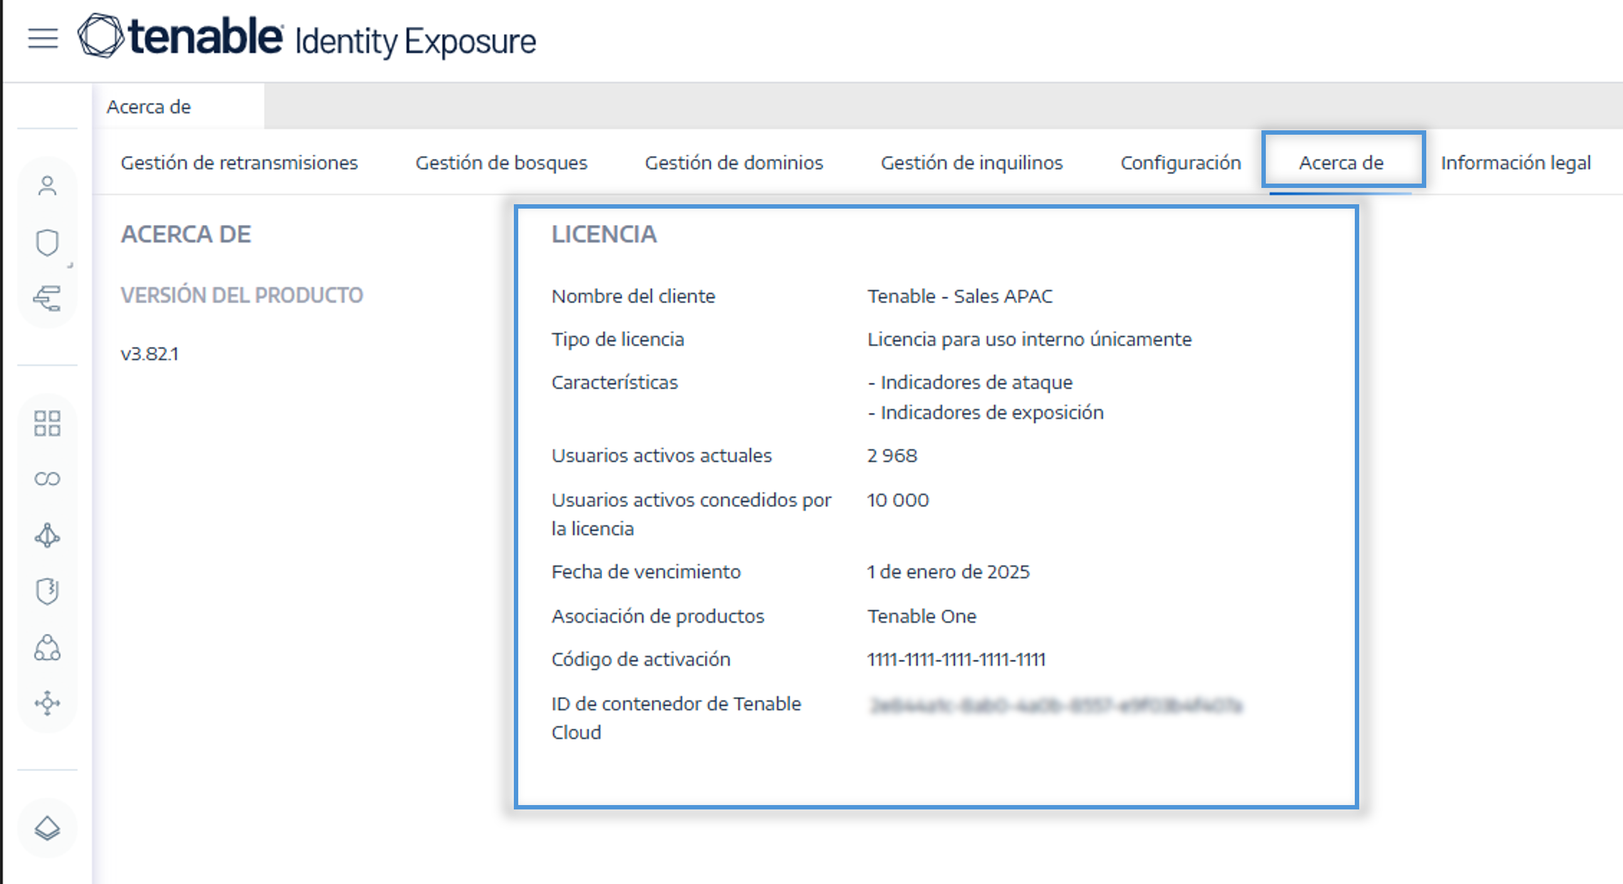Click the product version v3.82.1

[x=149, y=353]
